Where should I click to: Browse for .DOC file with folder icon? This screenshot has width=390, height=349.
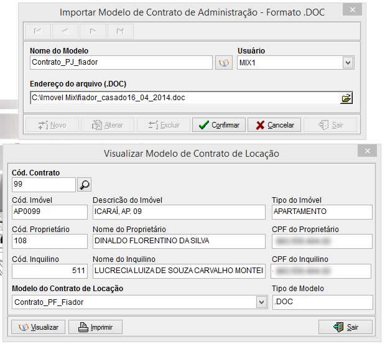346,98
